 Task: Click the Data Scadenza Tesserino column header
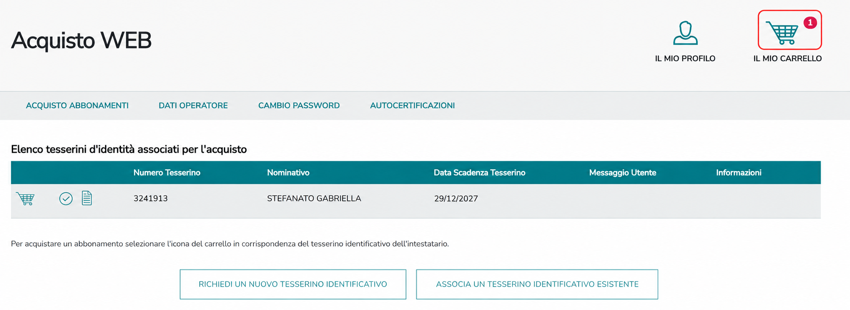[x=479, y=173]
